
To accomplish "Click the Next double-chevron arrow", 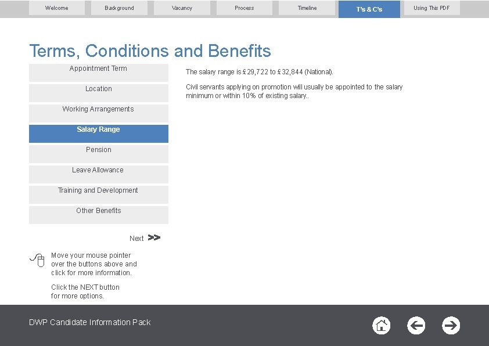I will [x=154, y=237].
